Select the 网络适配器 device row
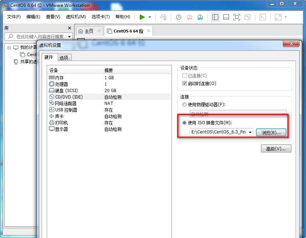 (x=109, y=103)
